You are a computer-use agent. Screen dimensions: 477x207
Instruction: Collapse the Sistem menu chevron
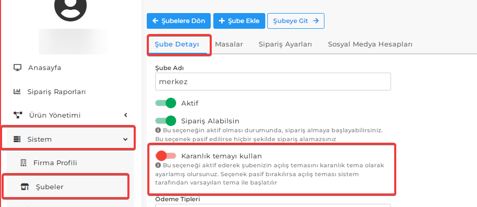[x=125, y=140]
